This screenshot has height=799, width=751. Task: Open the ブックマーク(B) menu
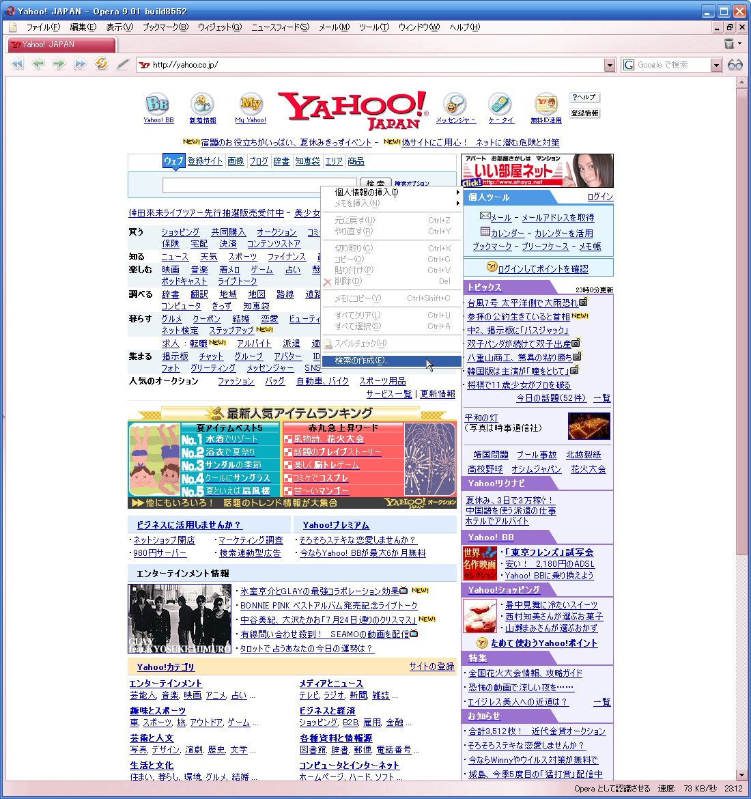(x=165, y=27)
